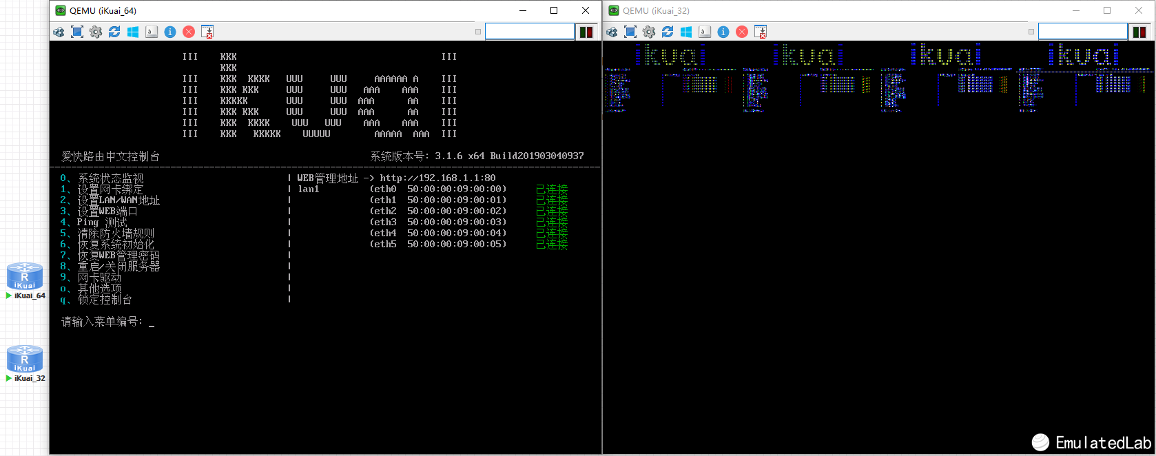Open the key input icon in iKuai_64 toolbar
Viewport: 1156px width, 456px height.
(x=152, y=32)
